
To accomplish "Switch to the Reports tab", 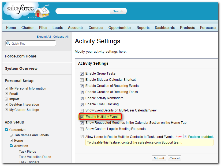I will click(x=143, y=28).
